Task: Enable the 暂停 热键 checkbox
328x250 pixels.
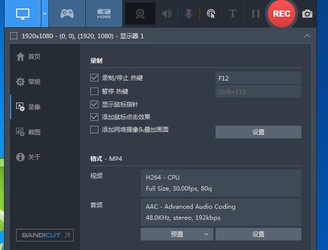Action: pos(94,91)
